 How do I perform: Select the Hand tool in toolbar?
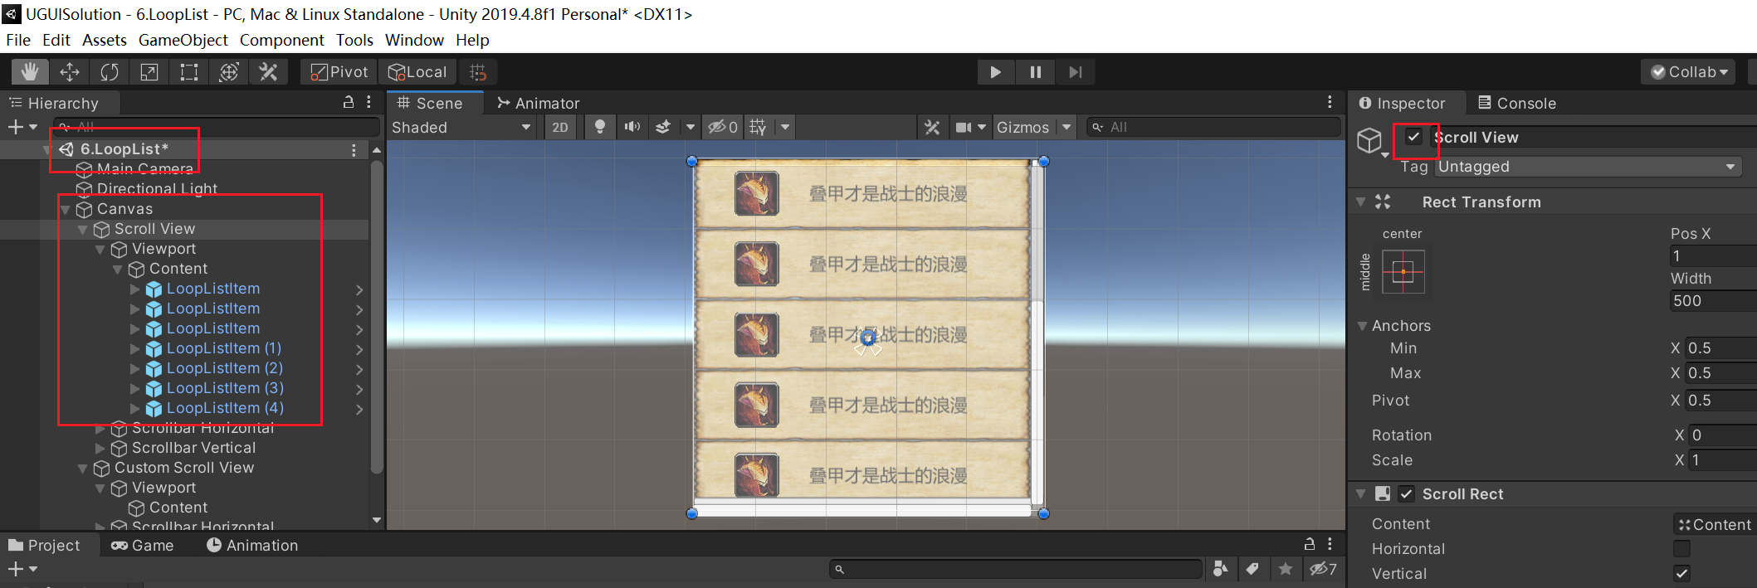tap(30, 72)
